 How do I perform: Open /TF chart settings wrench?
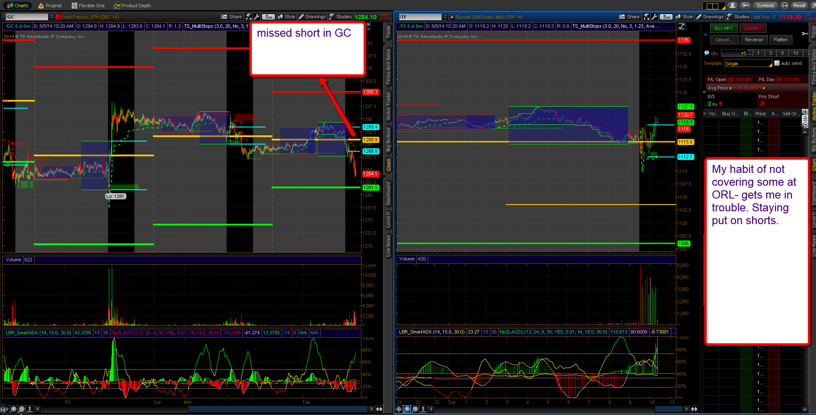pos(655,17)
